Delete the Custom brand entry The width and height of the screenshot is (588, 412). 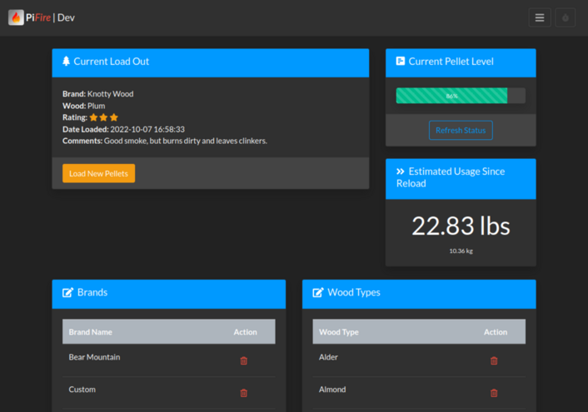tap(244, 393)
